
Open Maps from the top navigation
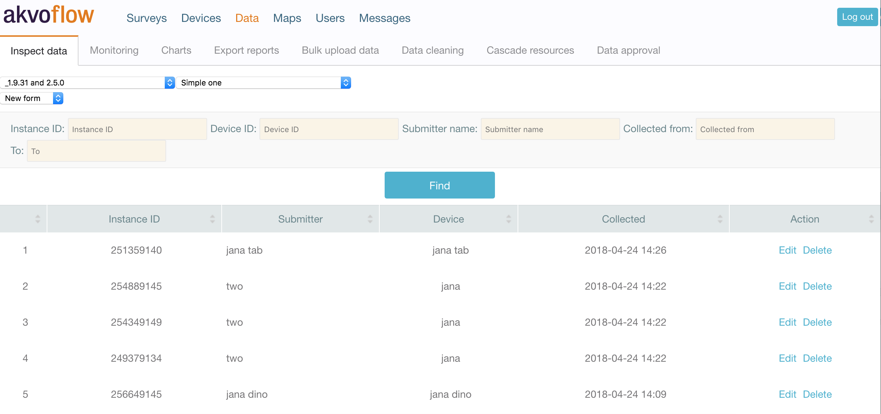(x=287, y=18)
